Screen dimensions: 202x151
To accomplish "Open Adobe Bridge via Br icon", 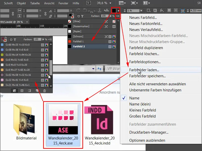I will click(89, 3).
